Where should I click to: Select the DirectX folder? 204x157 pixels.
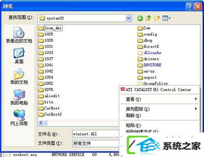[x=148, y=47]
